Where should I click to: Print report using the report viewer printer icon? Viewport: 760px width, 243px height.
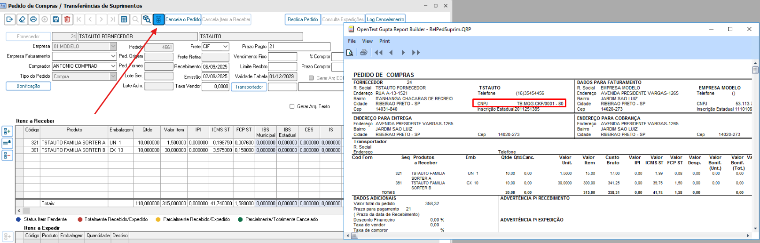click(x=363, y=53)
